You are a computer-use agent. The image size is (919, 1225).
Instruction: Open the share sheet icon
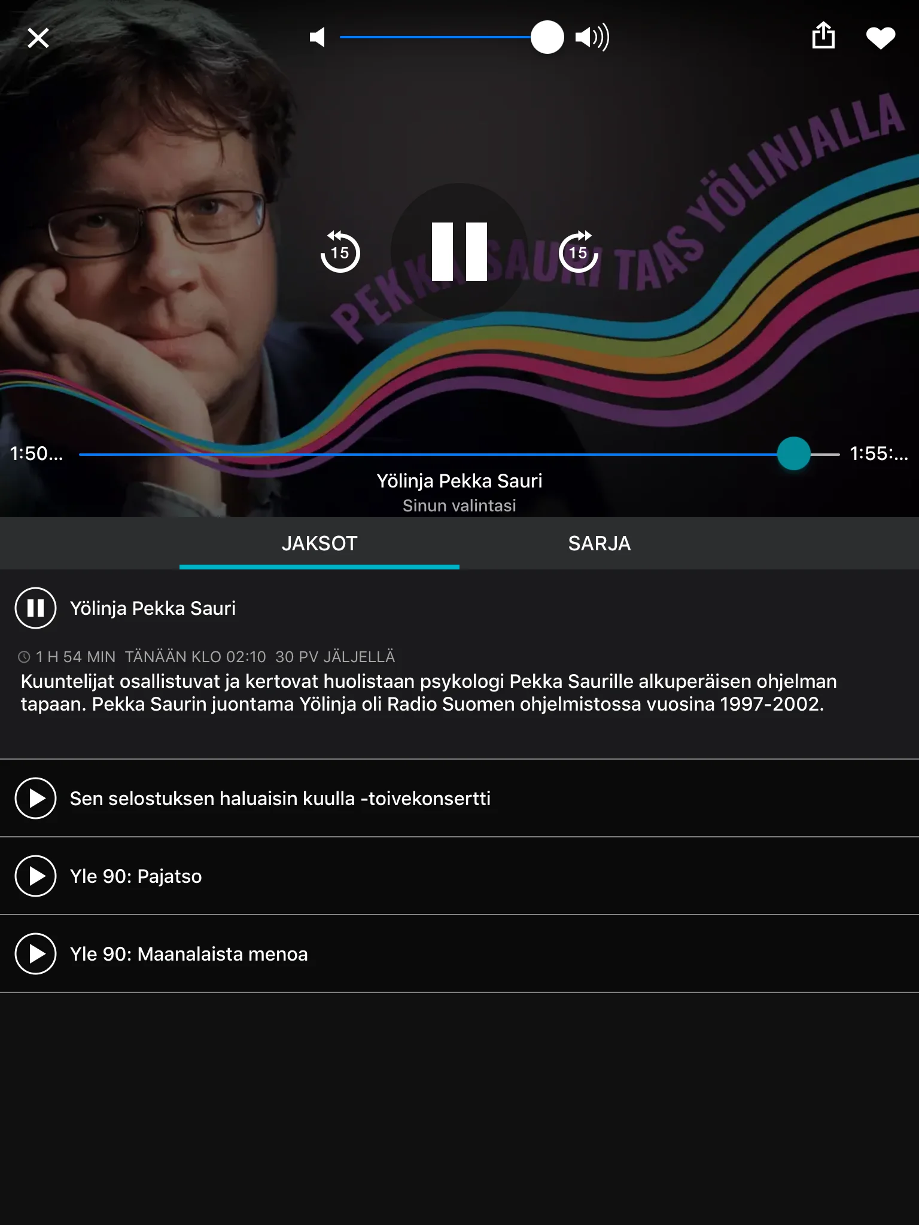(x=823, y=36)
